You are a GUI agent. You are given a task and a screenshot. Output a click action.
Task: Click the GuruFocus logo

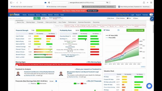tap(15, 15)
